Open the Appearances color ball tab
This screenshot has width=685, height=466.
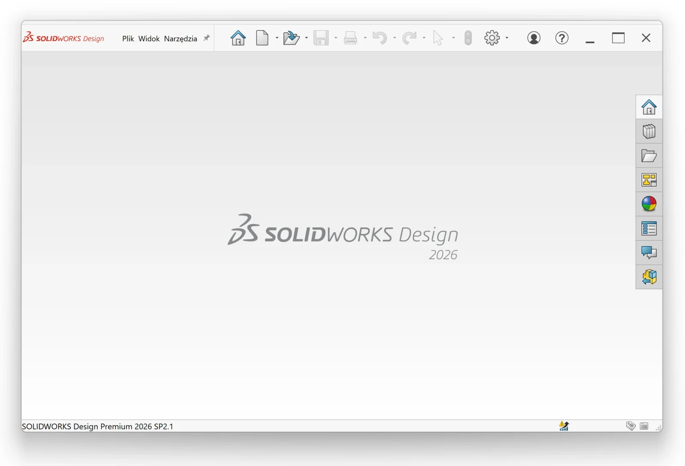coord(649,204)
